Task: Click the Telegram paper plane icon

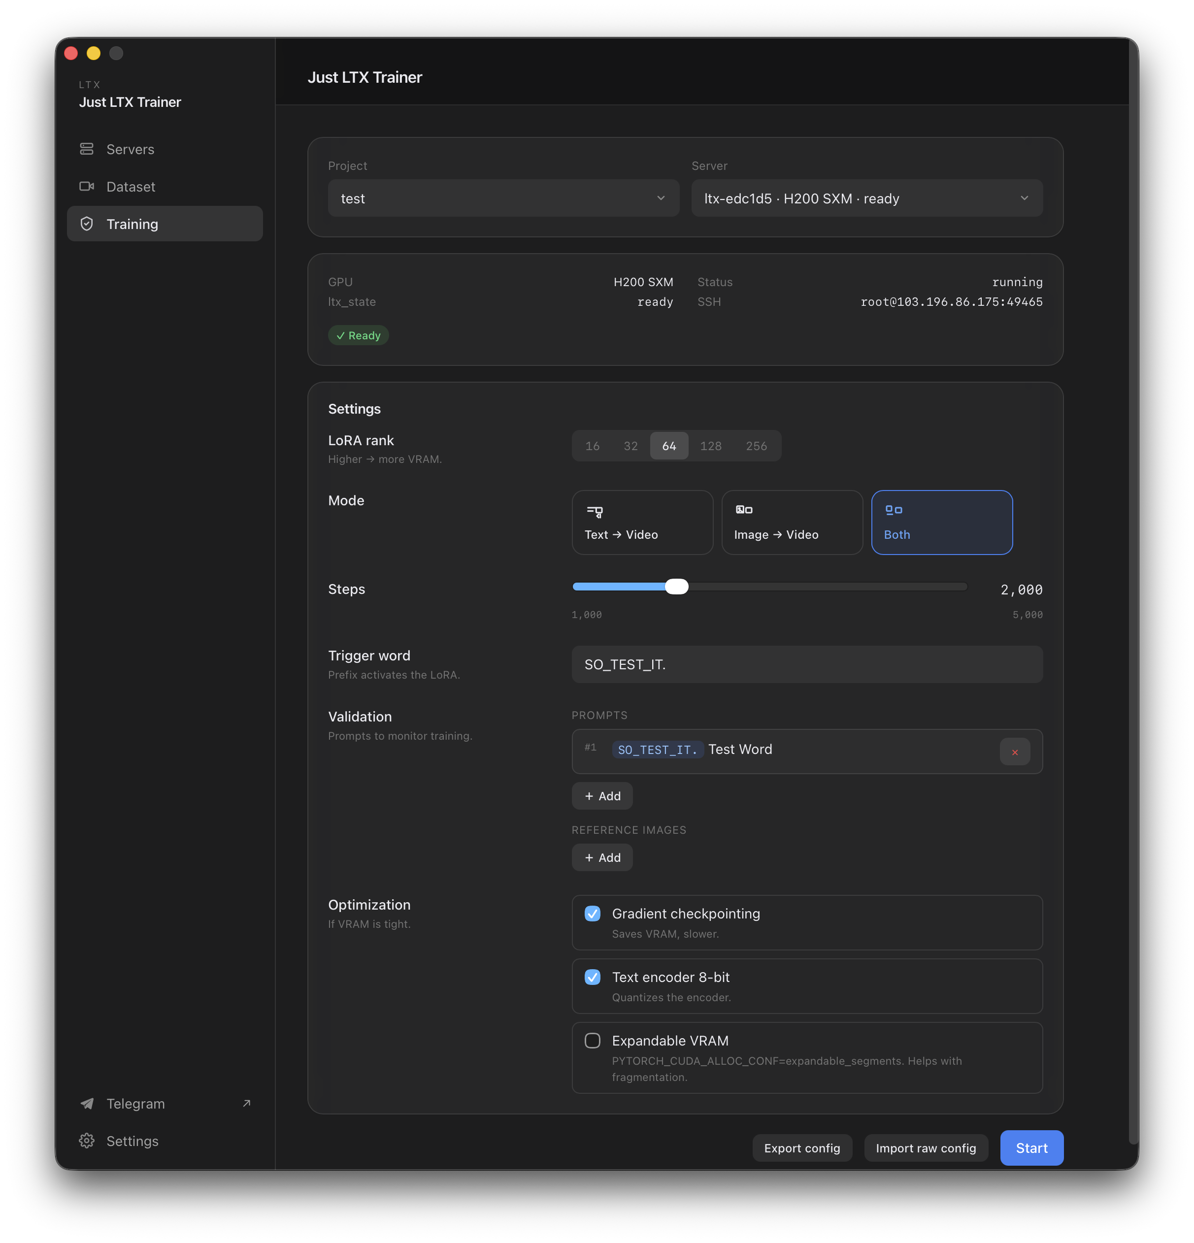Action: 87,1104
